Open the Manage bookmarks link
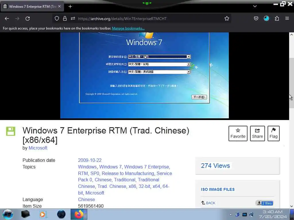Screen dimensions: 294x220 click(128, 28)
